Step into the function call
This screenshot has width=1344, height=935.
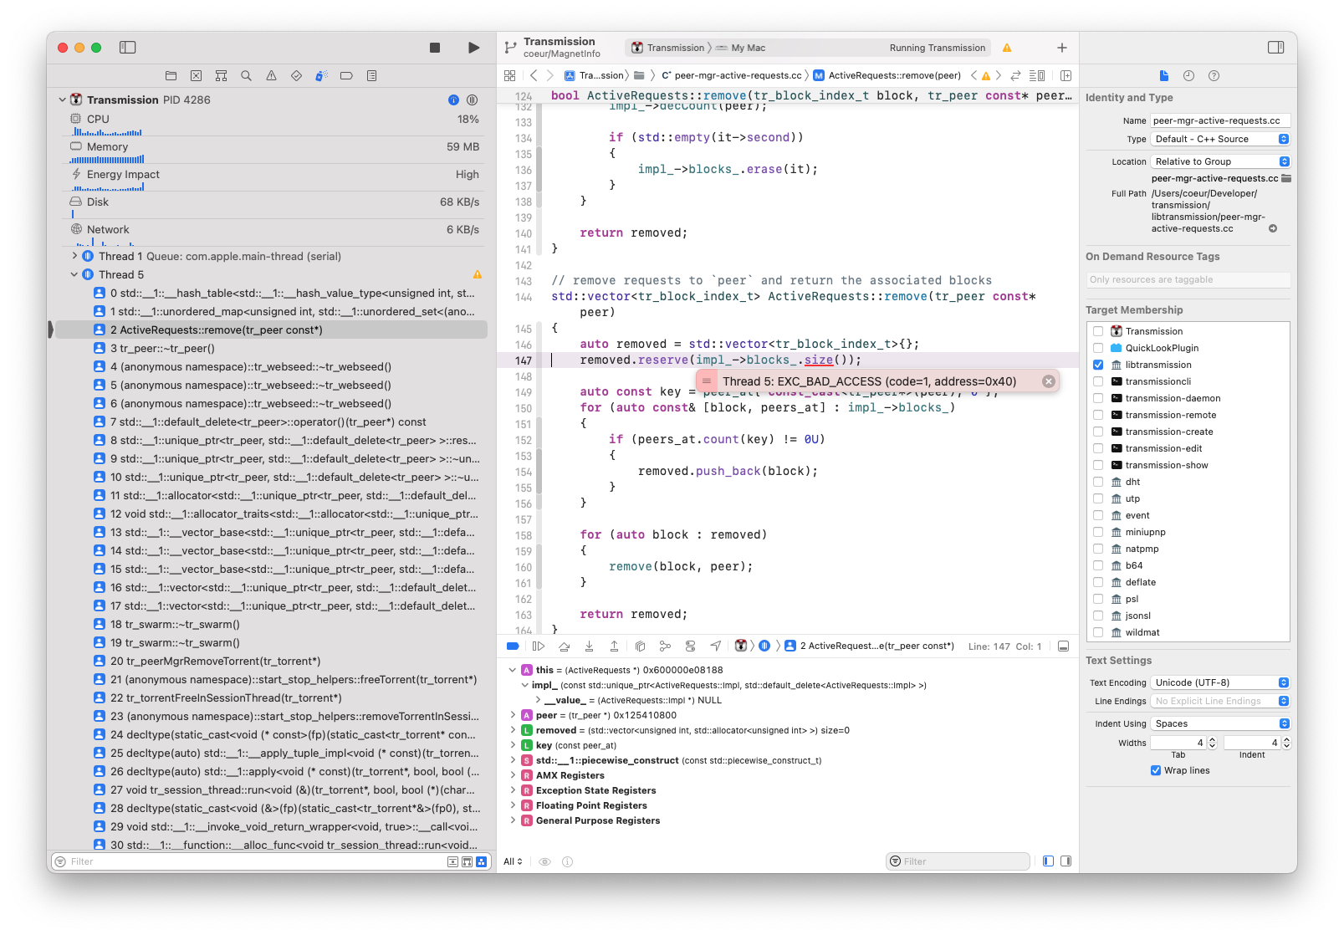[x=590, y=646]
